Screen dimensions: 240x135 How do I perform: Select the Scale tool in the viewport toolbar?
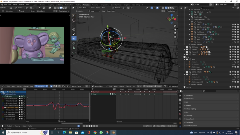coord(74,34)
